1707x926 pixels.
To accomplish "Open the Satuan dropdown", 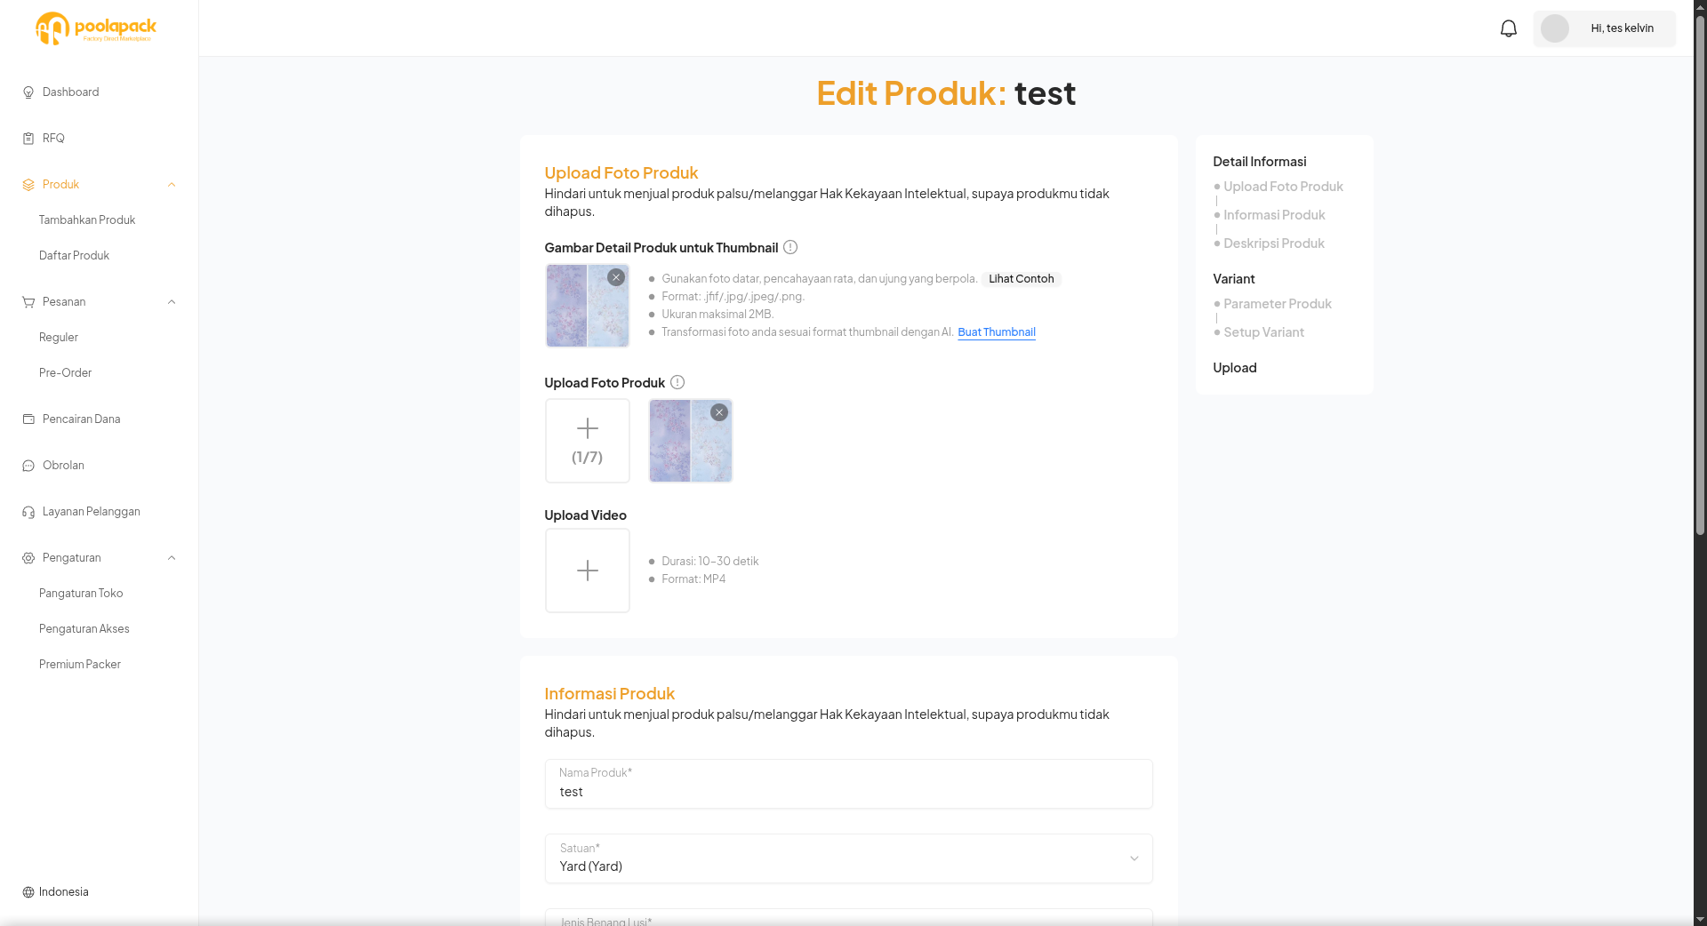I will tap(848, 858).
